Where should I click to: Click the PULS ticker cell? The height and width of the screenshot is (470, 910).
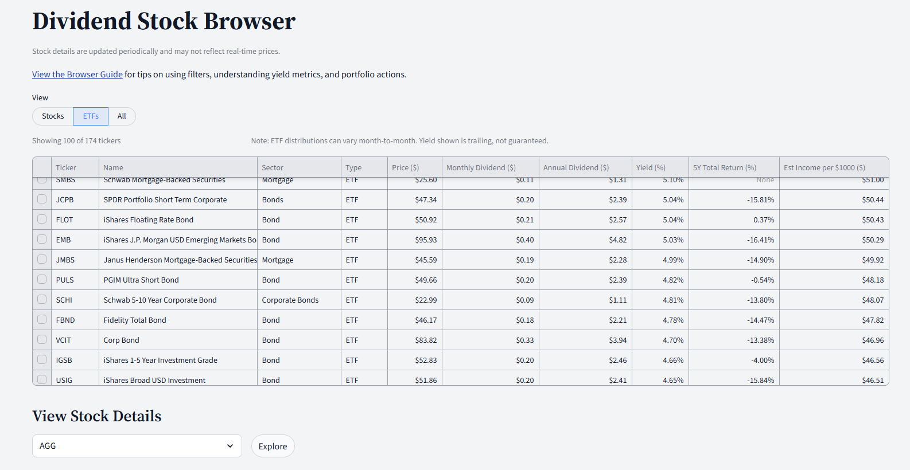(x=75, y=280)
